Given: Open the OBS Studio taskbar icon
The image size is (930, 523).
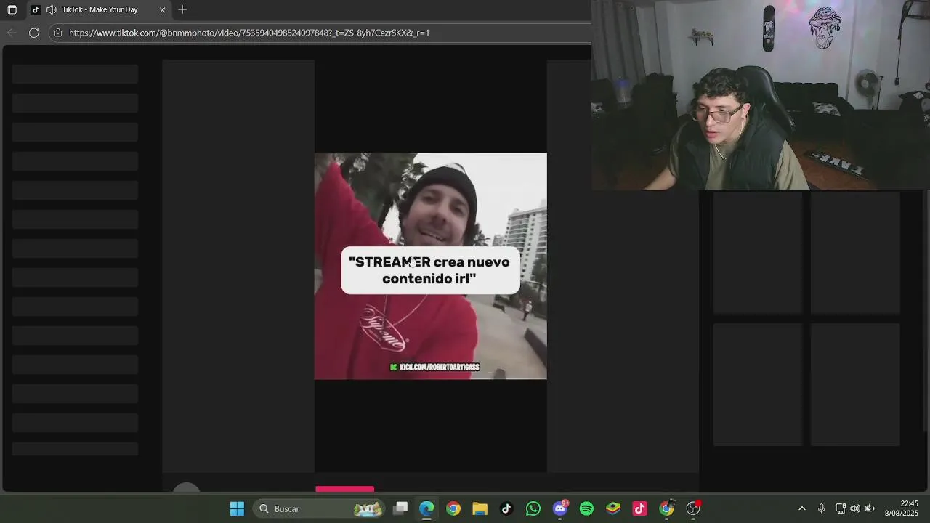Looking at the screenshot, I should pyautogui.click(x=694, y=508).
